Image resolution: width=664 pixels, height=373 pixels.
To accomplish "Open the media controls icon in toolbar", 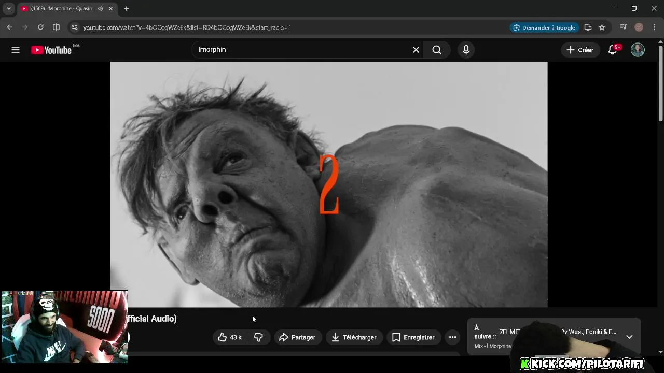I will [624, 27].
